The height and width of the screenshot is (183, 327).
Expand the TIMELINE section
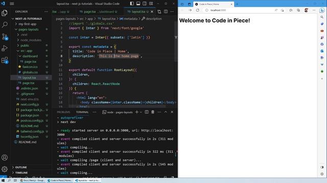31,173
